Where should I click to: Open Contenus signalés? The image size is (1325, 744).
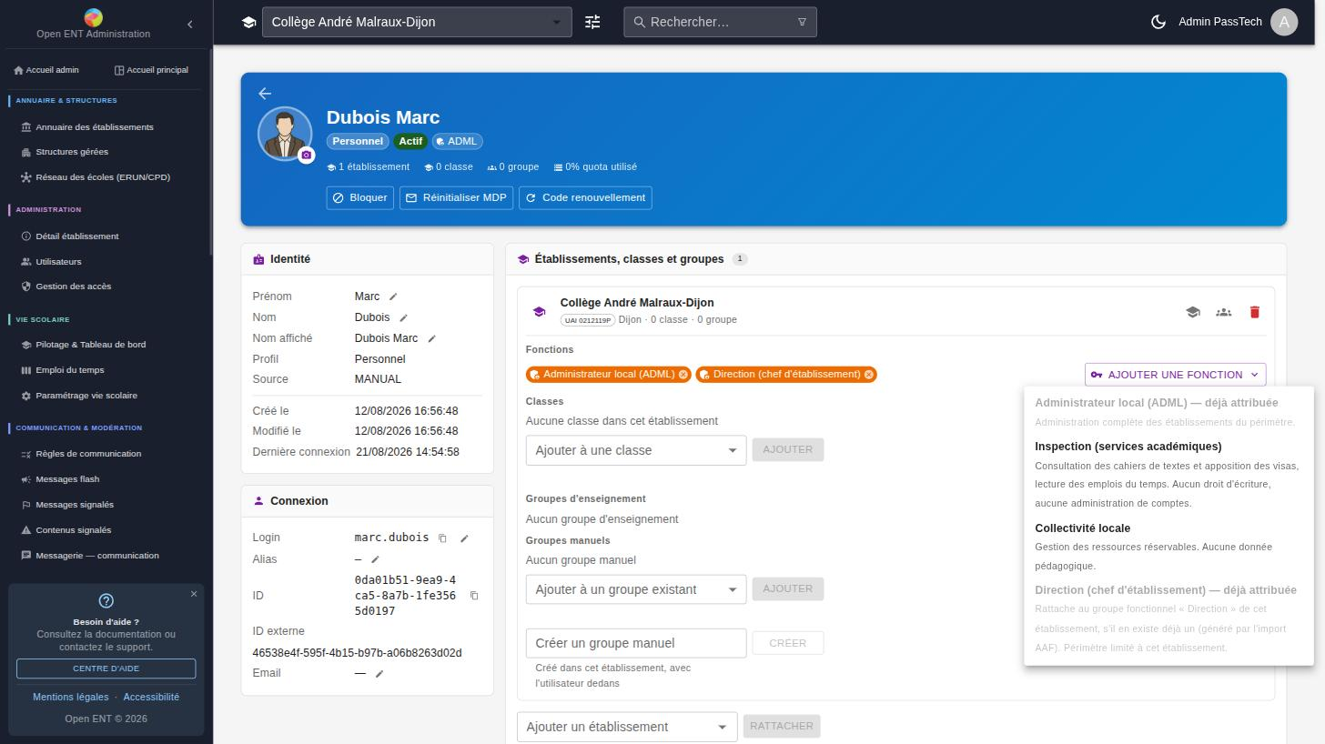(74, 530)
